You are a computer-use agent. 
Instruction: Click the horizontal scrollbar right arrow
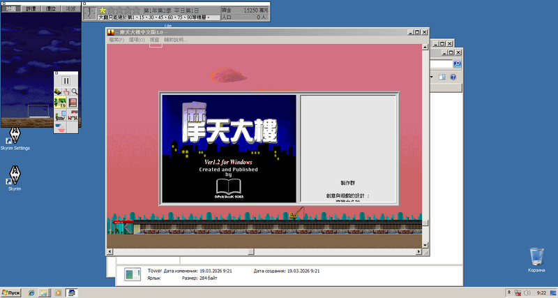tap(419, 252)
